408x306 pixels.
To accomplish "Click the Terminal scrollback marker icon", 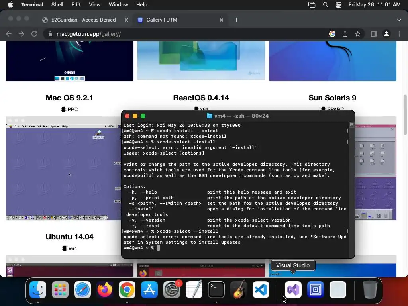I will click(x=351, y=125).
